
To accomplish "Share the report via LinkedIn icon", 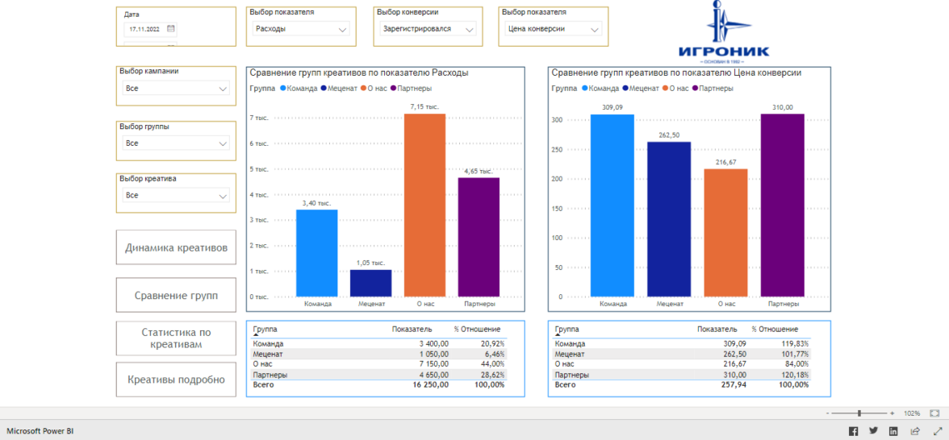I will click(x=893, y=431).
